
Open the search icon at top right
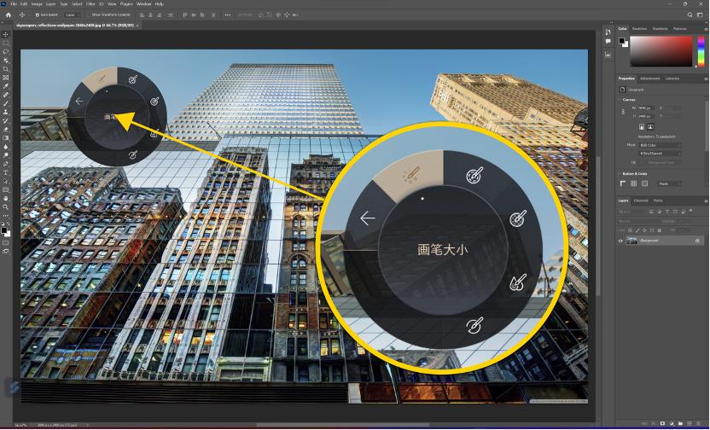pos(690,15)
